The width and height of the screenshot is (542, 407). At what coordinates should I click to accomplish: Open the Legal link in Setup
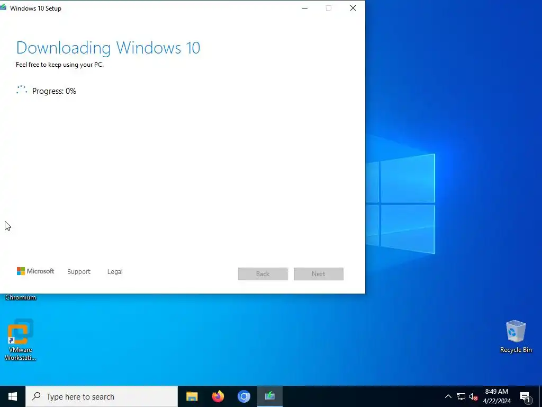click(x=115, y=272)
